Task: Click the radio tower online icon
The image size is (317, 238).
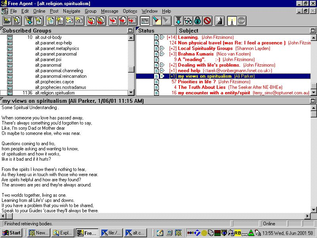Action: point(232,21)
